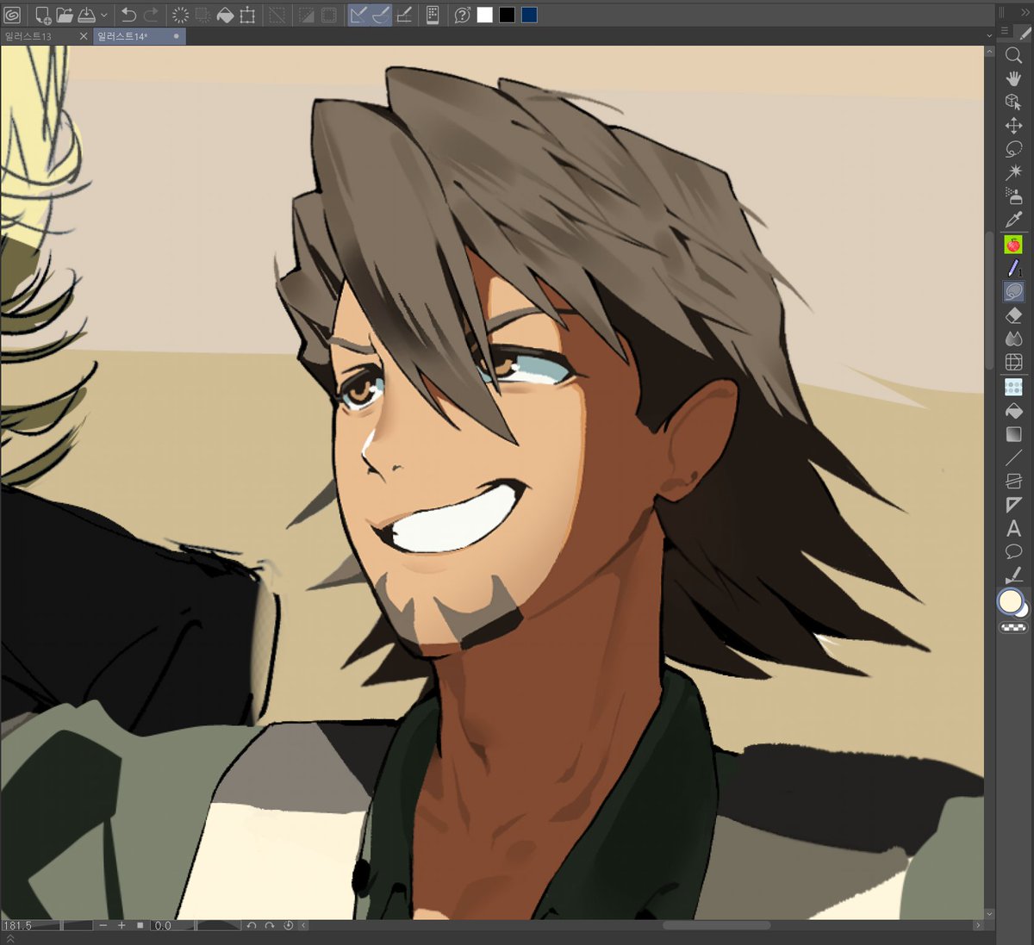Select the Zoom magnifier tool
This screenshot has height=945, width=1034.
click(x=1013, y=55)
